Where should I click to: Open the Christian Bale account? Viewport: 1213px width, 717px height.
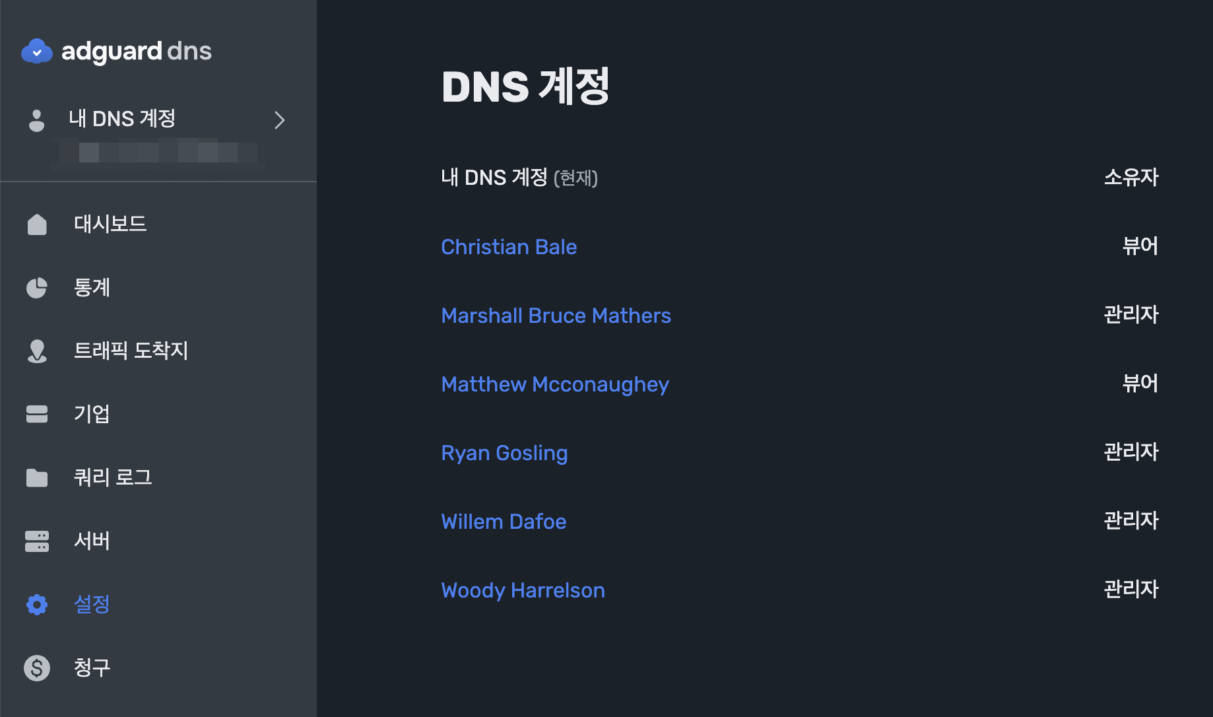(508, 246)
